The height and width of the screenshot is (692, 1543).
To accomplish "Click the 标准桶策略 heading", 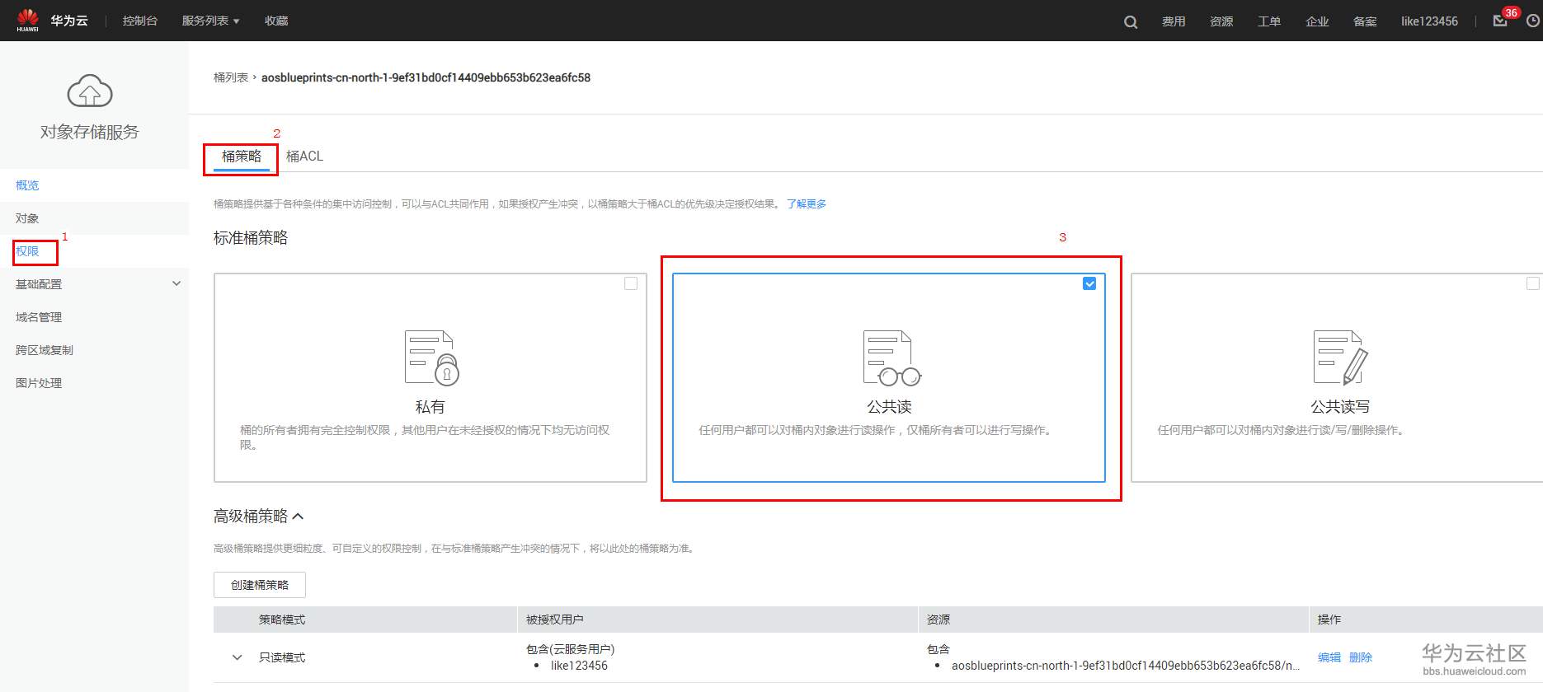I will click(x=251, y=238).
